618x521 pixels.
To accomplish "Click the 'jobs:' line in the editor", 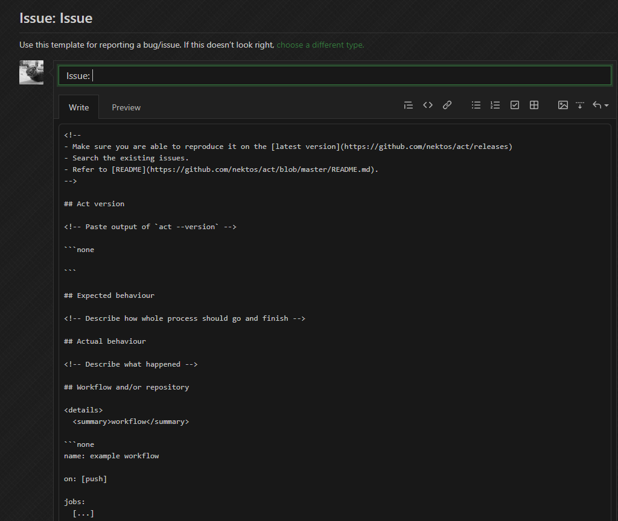I will [74, 502].
